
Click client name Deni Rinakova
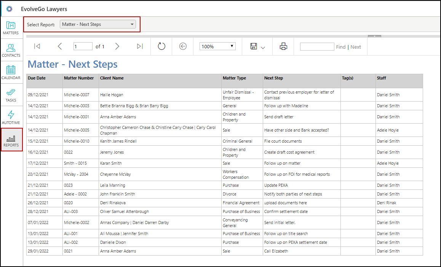click(113, 203)
